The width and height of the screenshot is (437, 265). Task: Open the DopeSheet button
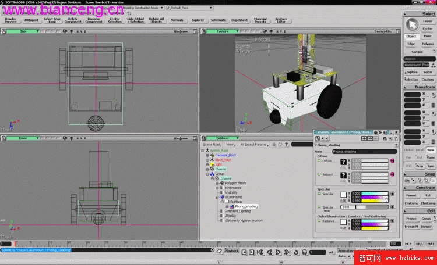pos(239,20)
